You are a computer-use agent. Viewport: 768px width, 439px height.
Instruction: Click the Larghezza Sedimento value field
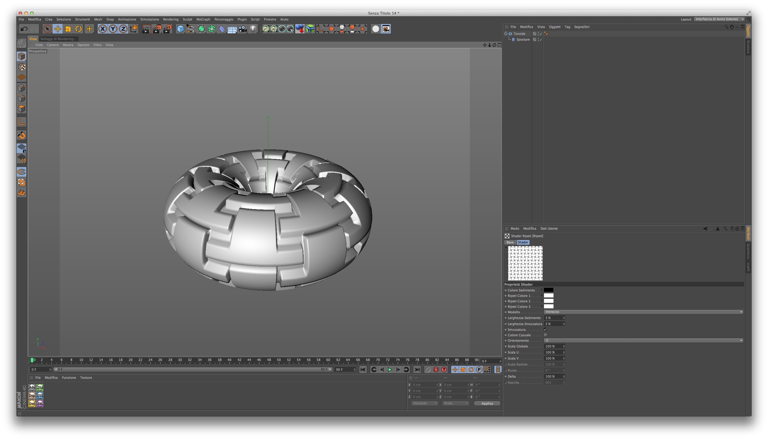(x=553, y=318)
